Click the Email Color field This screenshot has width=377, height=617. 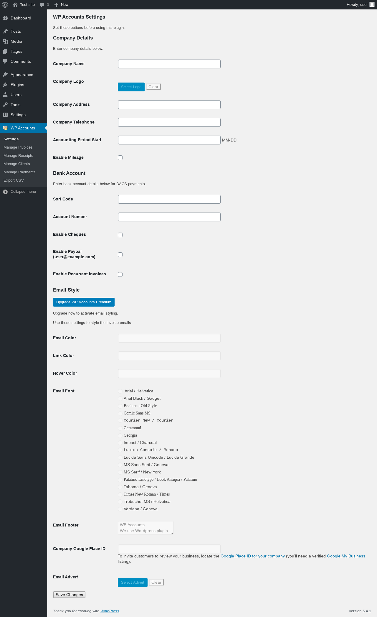click(169, 338)
